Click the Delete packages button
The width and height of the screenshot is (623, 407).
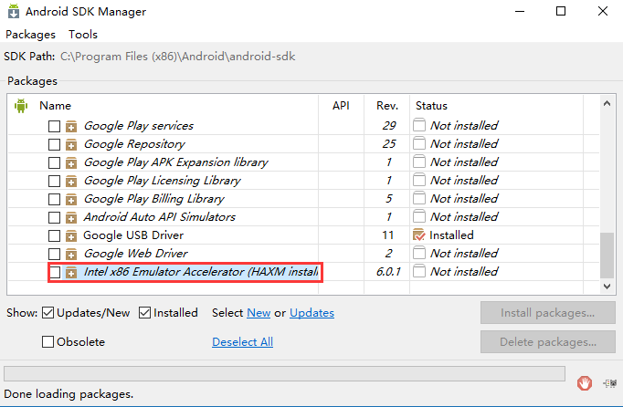tap(547, 342)
